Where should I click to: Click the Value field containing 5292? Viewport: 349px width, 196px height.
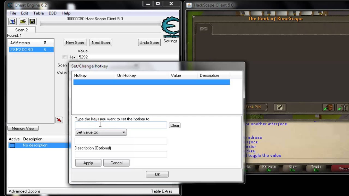(x=128, y=57)
